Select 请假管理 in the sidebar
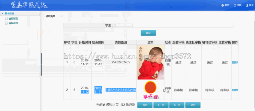This screenshot has height=111, width=255. click(x=13, y=19)
